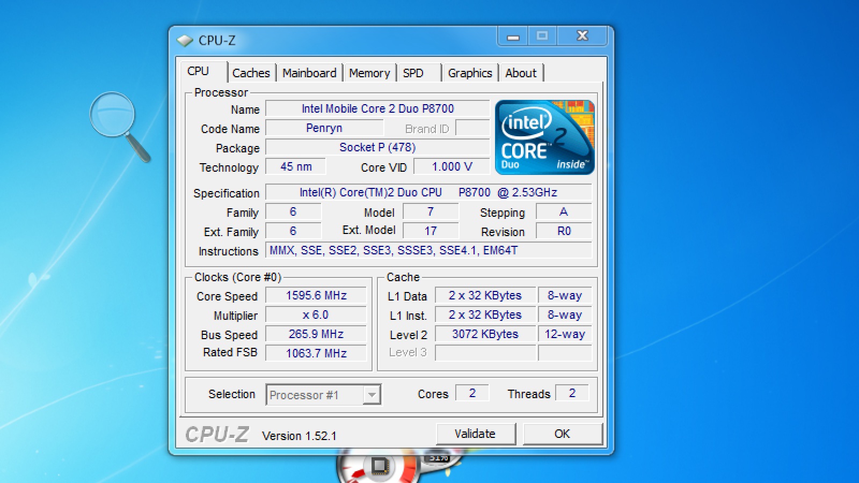This screenshot has height=483, width=859.
Task: Close the CPU-Z window
Action: pos(583,36)
